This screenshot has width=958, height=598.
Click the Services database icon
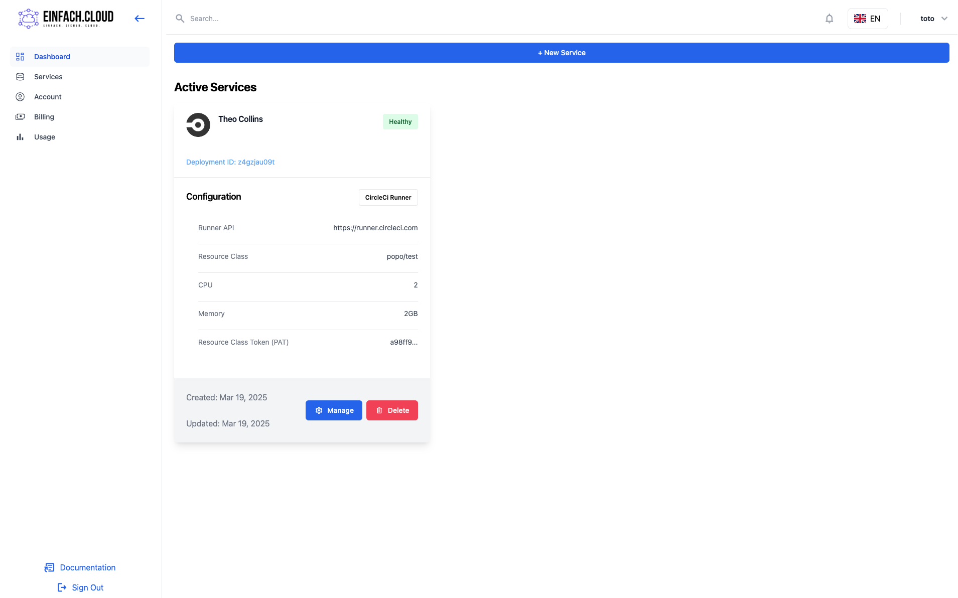(20, 77)
